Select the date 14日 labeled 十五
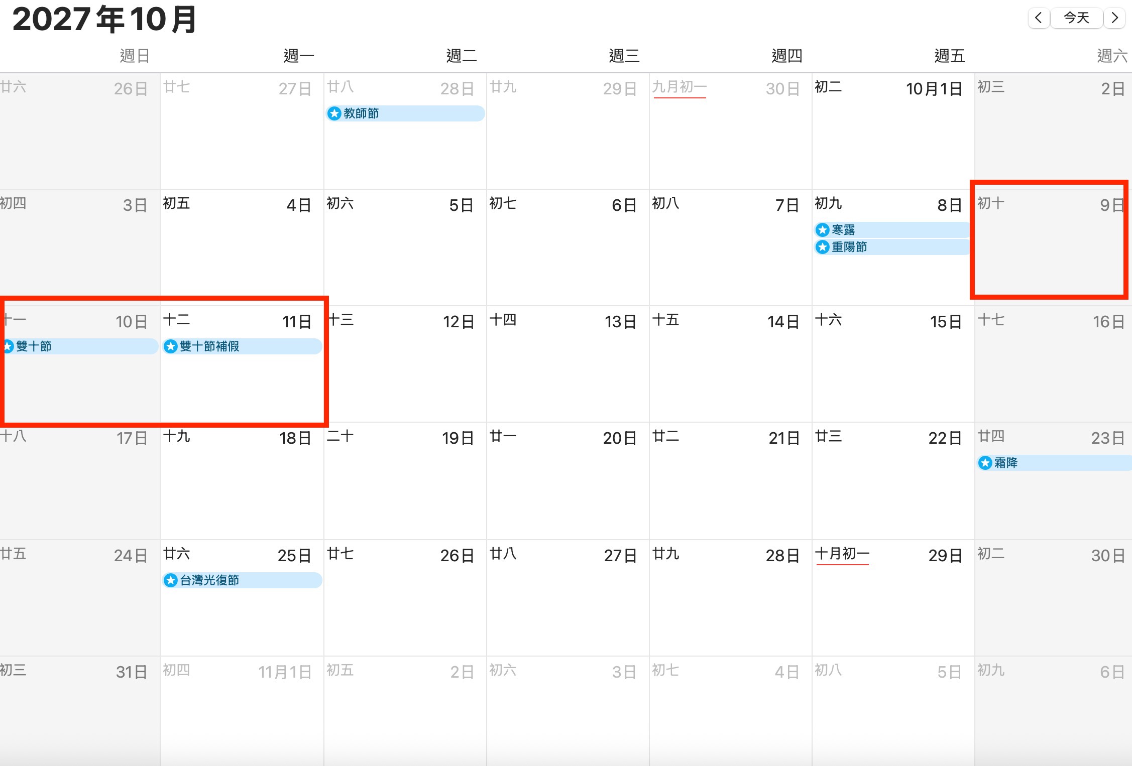 coord(783,322)
